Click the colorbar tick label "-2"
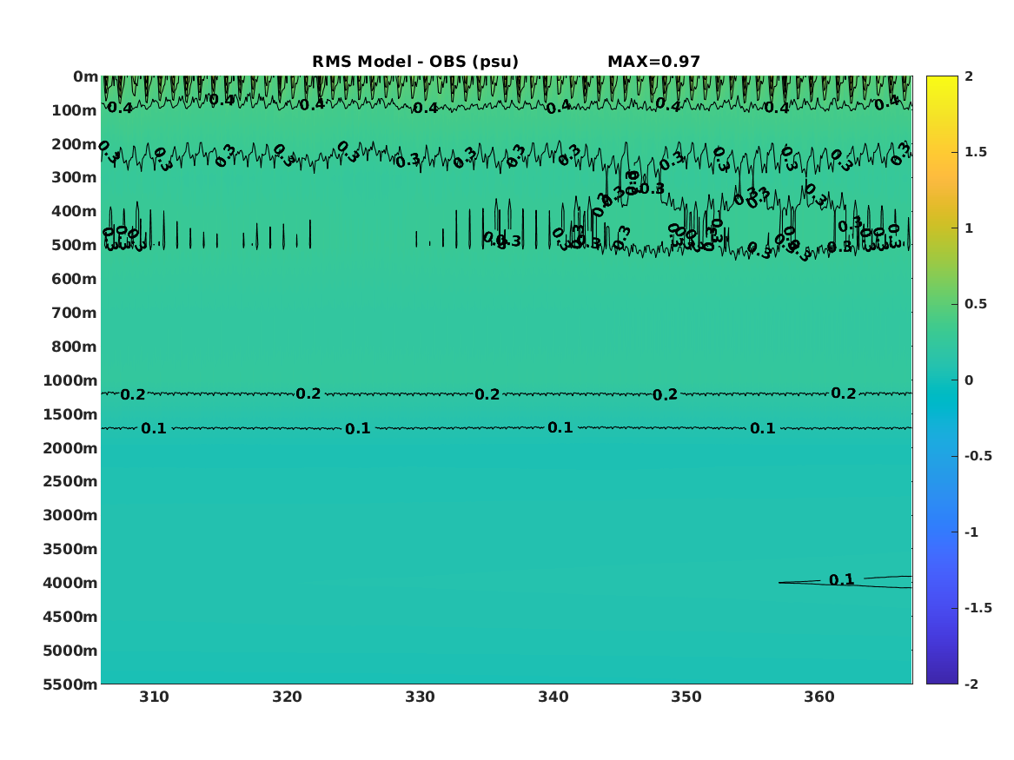The height and width of the screenshot is (760, 1014). [971, 684]
